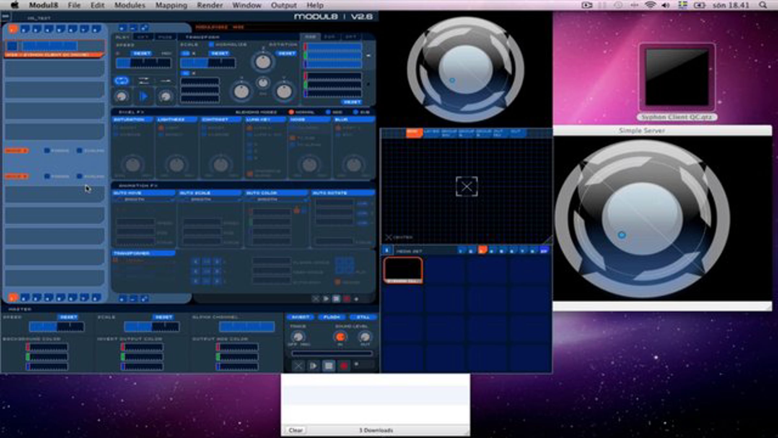Viewport: 778px width, 438px height.
Task: Click Reset next to master Scale
Action: pos(163,317)
